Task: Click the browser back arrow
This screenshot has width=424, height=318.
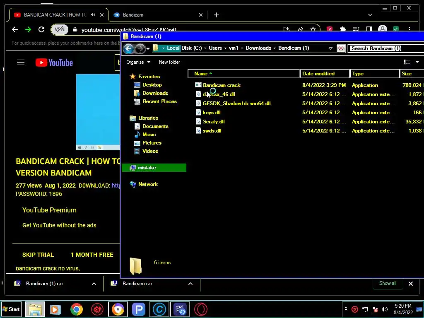Action: (15, 29)
